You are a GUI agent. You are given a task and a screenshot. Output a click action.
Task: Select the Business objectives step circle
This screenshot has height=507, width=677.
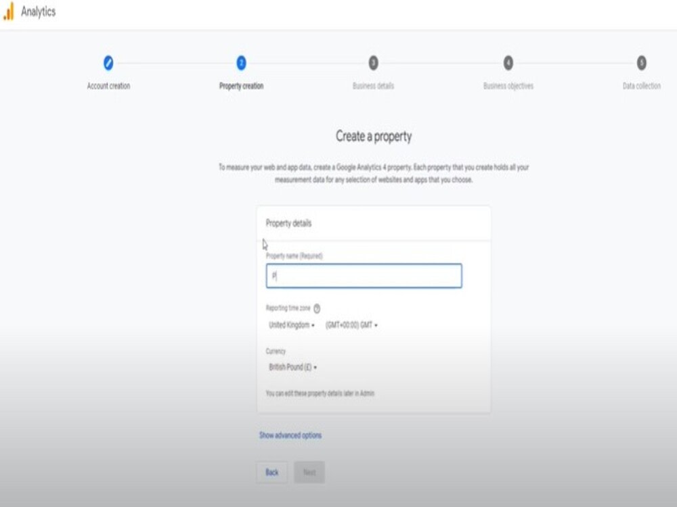pyautogui.click(x=508, y=63)
